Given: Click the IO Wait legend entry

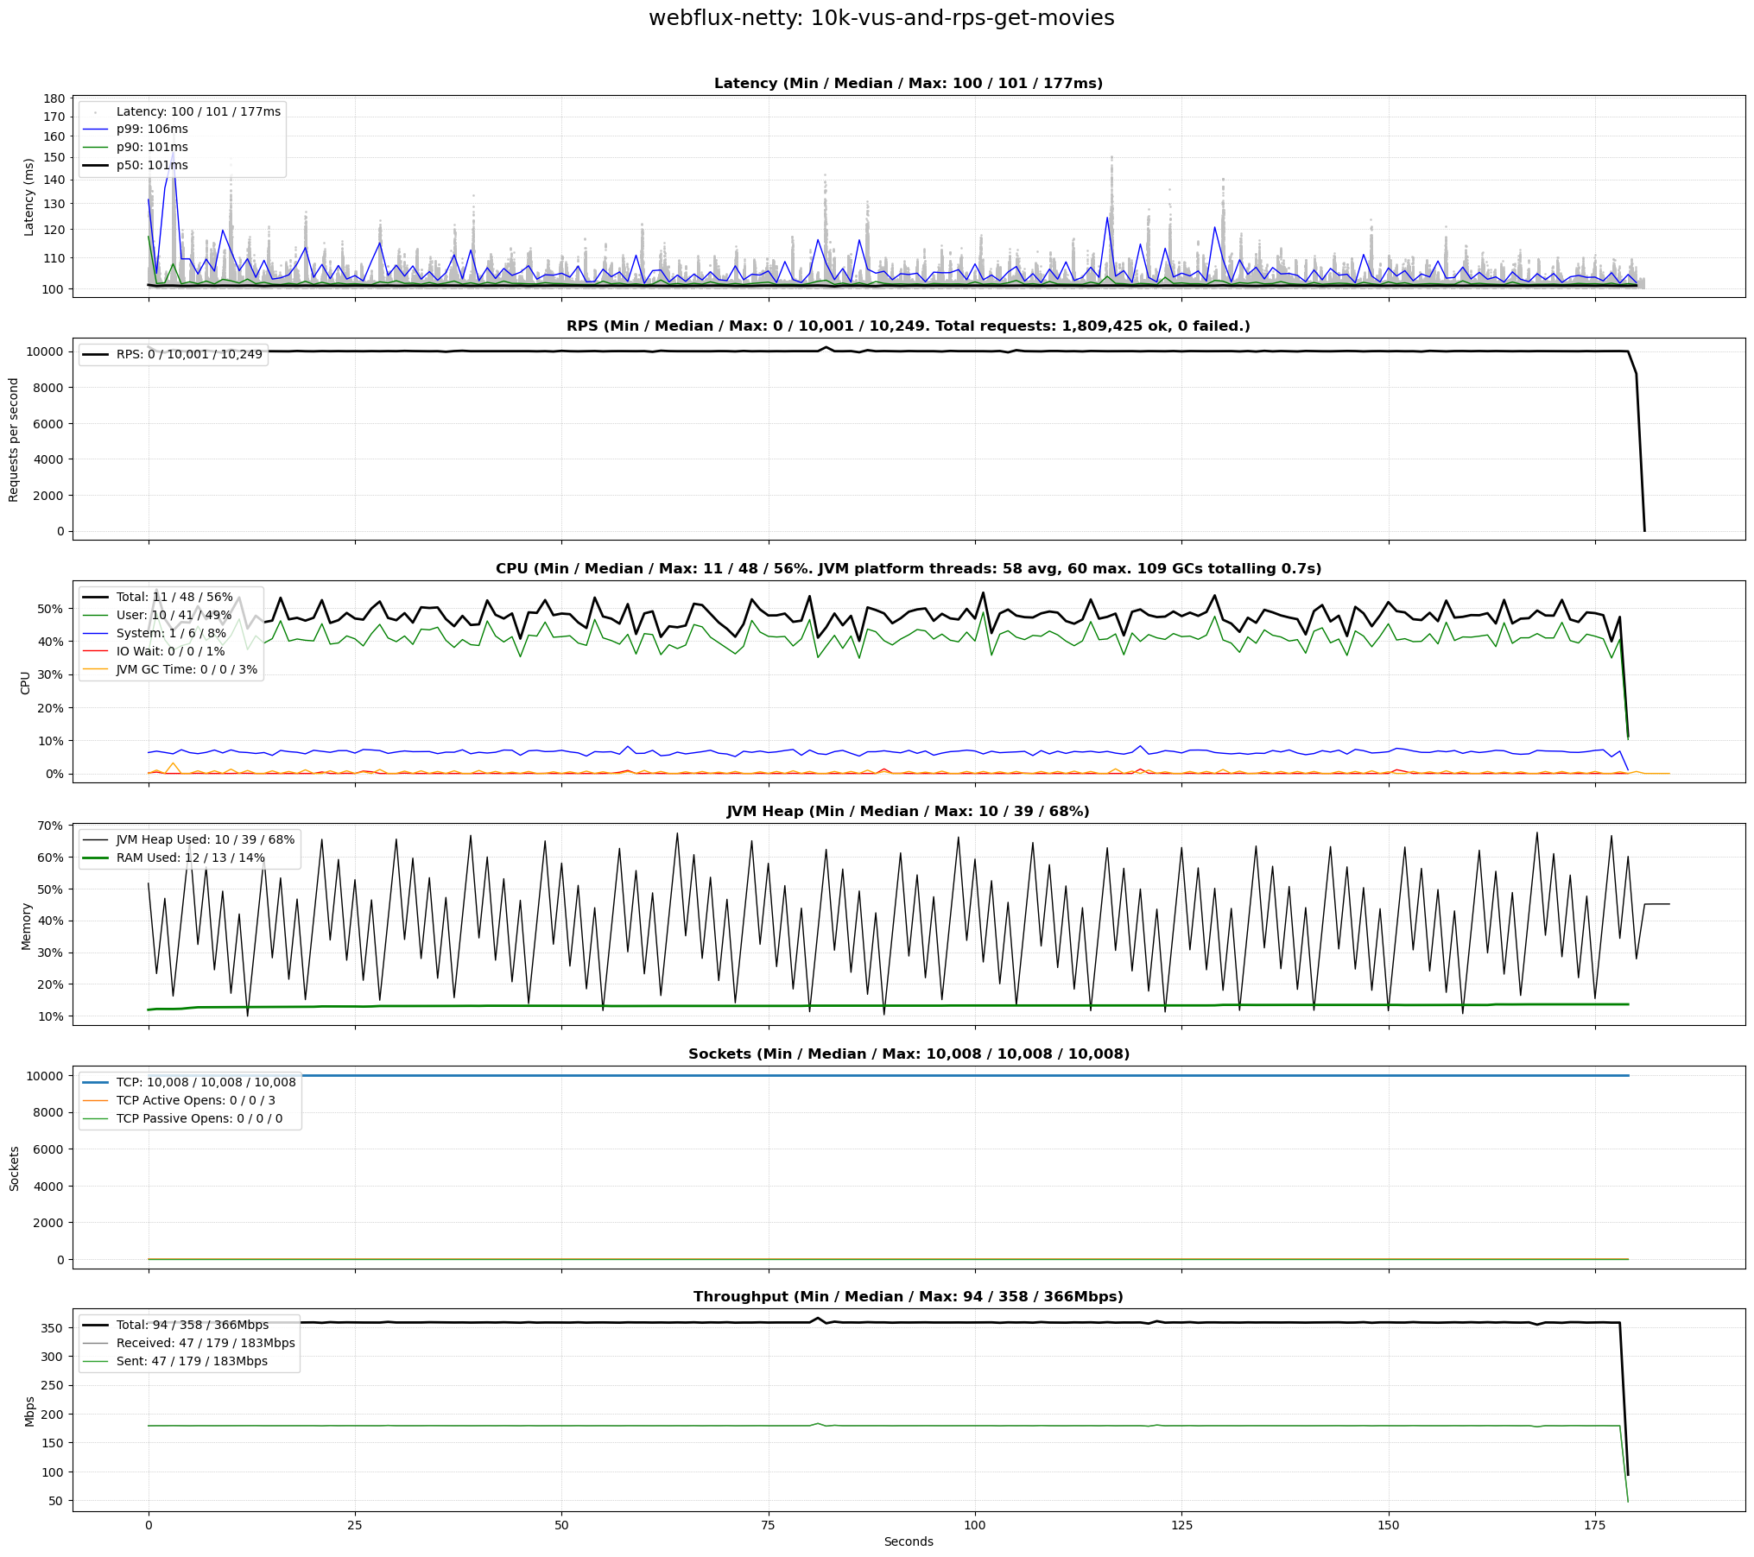Looking at the screenshot, I should [x=170, y=652].
